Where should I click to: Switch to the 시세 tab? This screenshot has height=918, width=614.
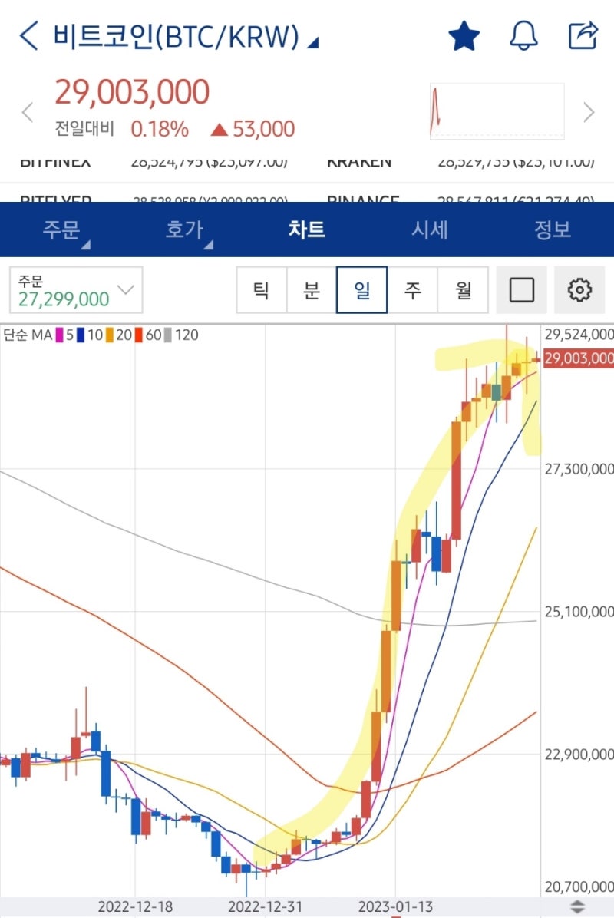pyautogui.click(x=431, y=230)
